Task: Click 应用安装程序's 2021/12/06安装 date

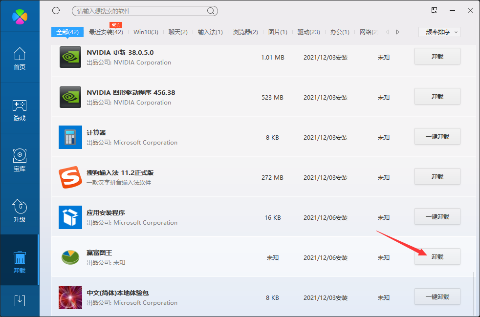Action: pos(326,217)
